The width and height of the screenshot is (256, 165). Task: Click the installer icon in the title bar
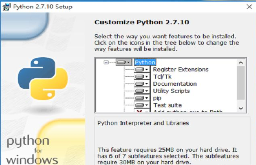point(7,7)
